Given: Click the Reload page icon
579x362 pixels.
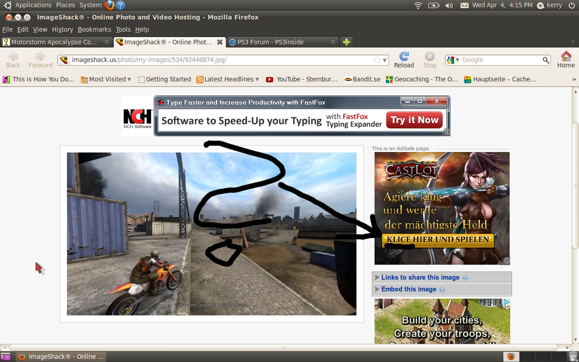Looking at the screenshot, I should [x=404, y=57].
